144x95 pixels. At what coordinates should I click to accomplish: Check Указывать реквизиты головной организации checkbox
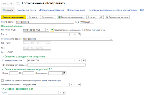tap(2, 81)
